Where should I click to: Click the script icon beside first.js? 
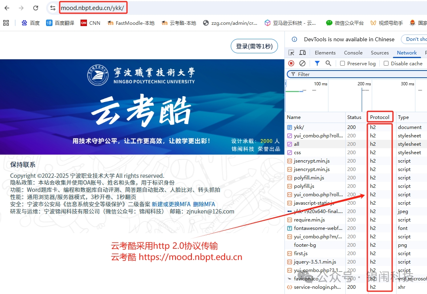click(290, 254)
